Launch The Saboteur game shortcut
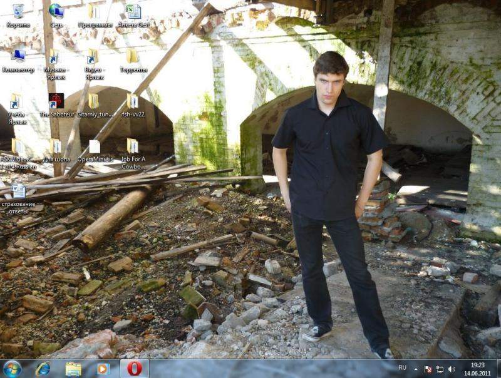 point(56,101)
